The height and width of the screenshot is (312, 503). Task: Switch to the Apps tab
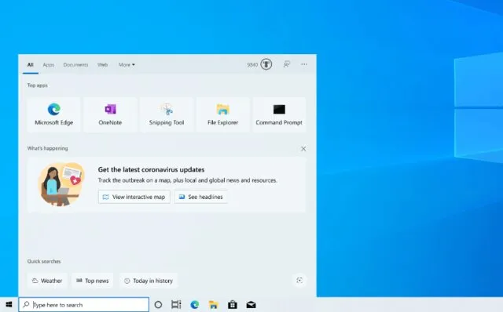(x=49, y=64)
